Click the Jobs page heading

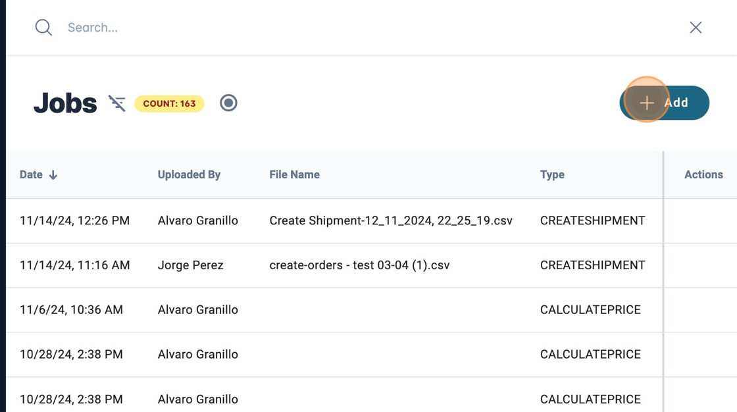pyautogui.click(x=65, y=103)
